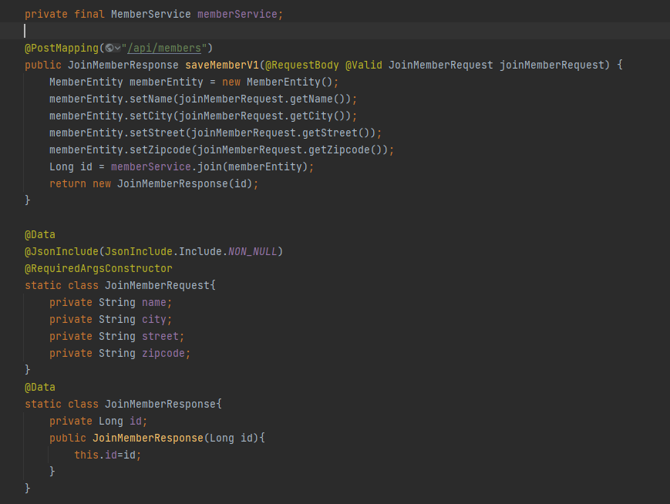The height and width of the screenshot is (504, 670).
Task: Open the "/api/members" URL link
Action: [164, 49]
